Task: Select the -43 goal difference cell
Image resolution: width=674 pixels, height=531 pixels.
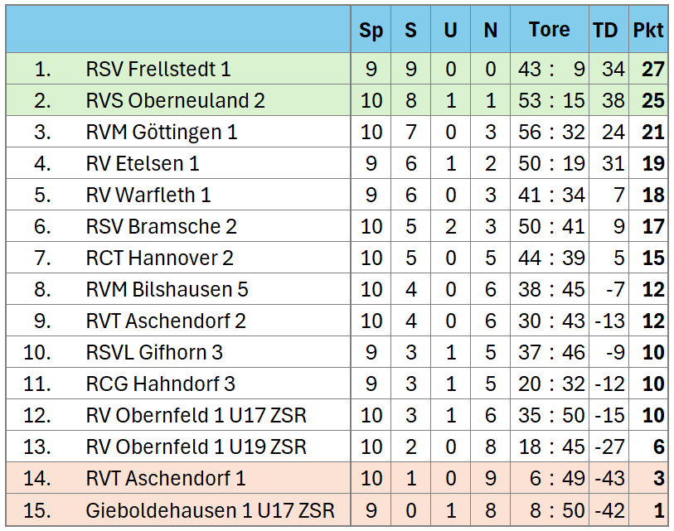Action: 609,478
